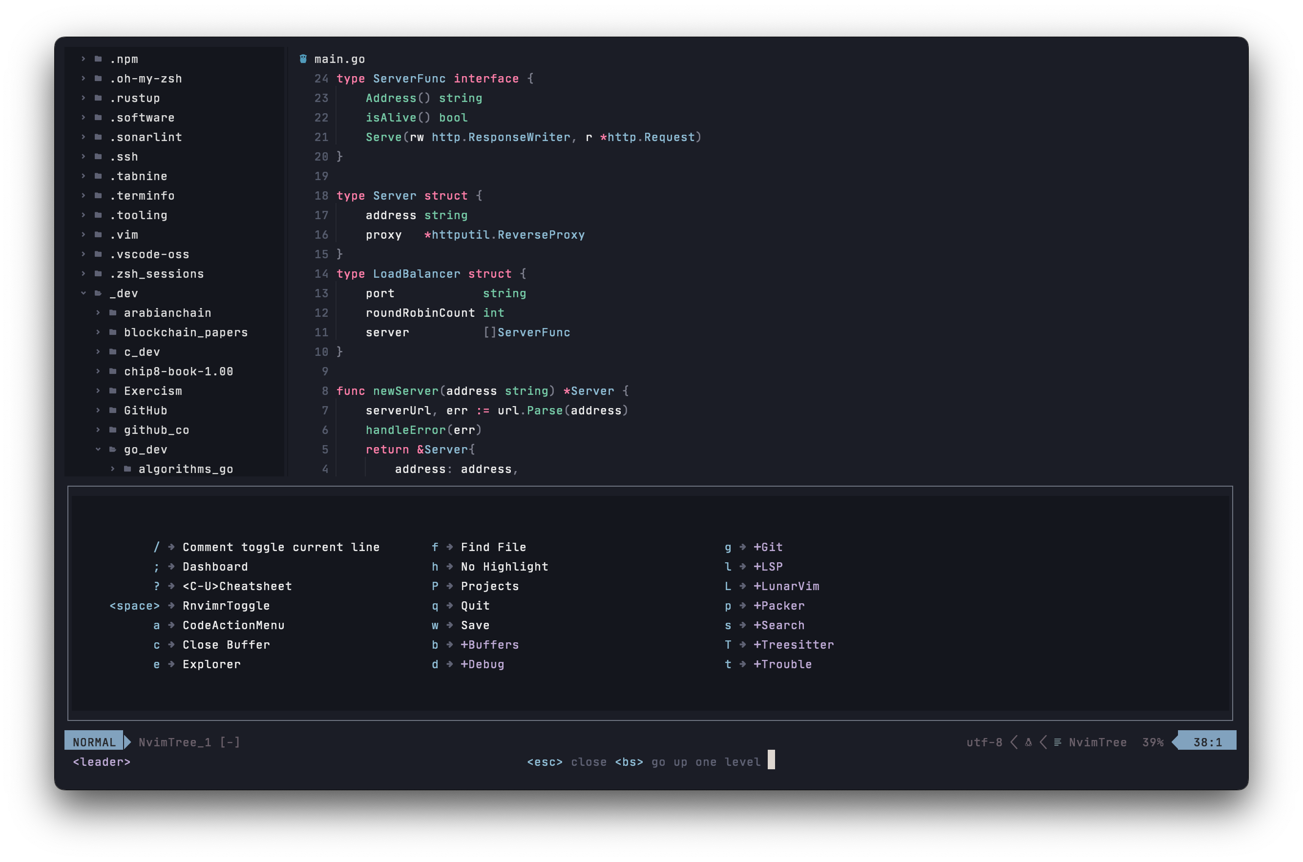Click the 38:1 cursor position indicator
The image size is (1303, 862).
1207,742
